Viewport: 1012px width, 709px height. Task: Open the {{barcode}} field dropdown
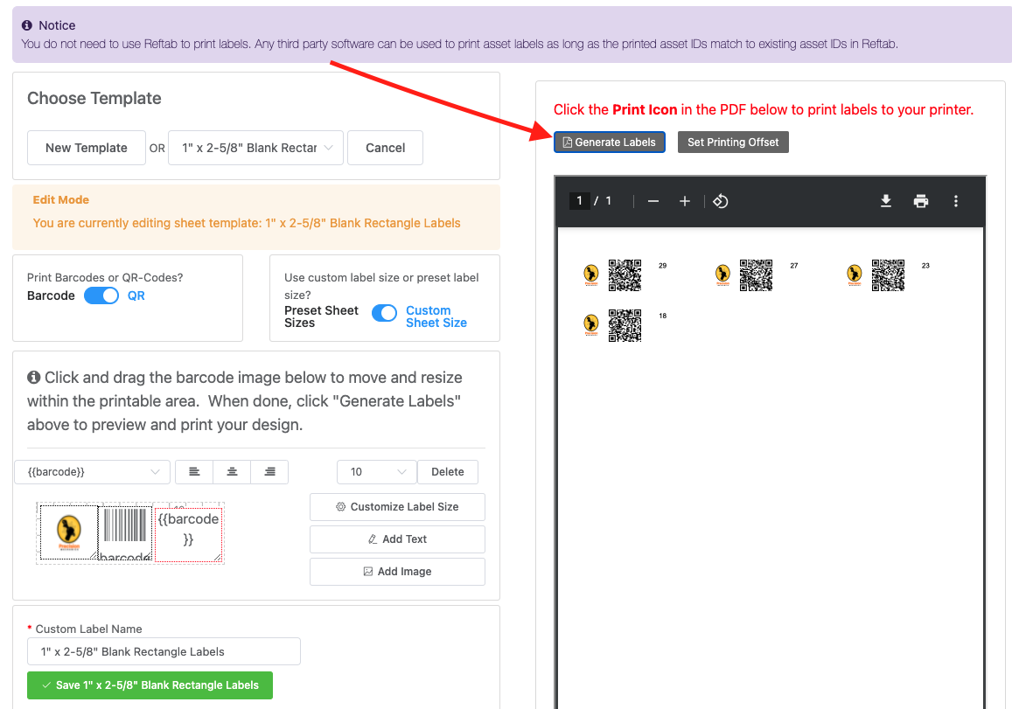click(x=92, y=471)
